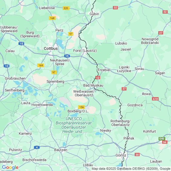Click the red 12 road shield
This screenshot has width=171, height=171.
[x=97, y=78]
